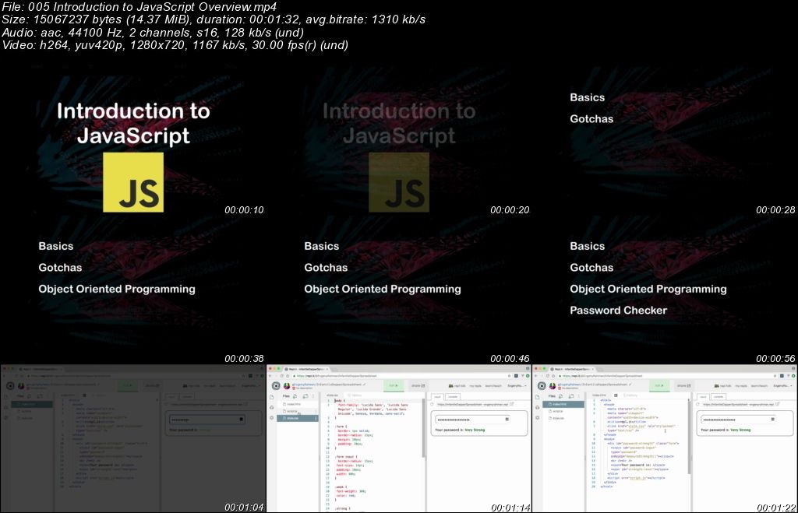Click the "Introduction to JavaScript" title at 00:00:10
This screenshot has width=798, height=513.
click(133, 123)
